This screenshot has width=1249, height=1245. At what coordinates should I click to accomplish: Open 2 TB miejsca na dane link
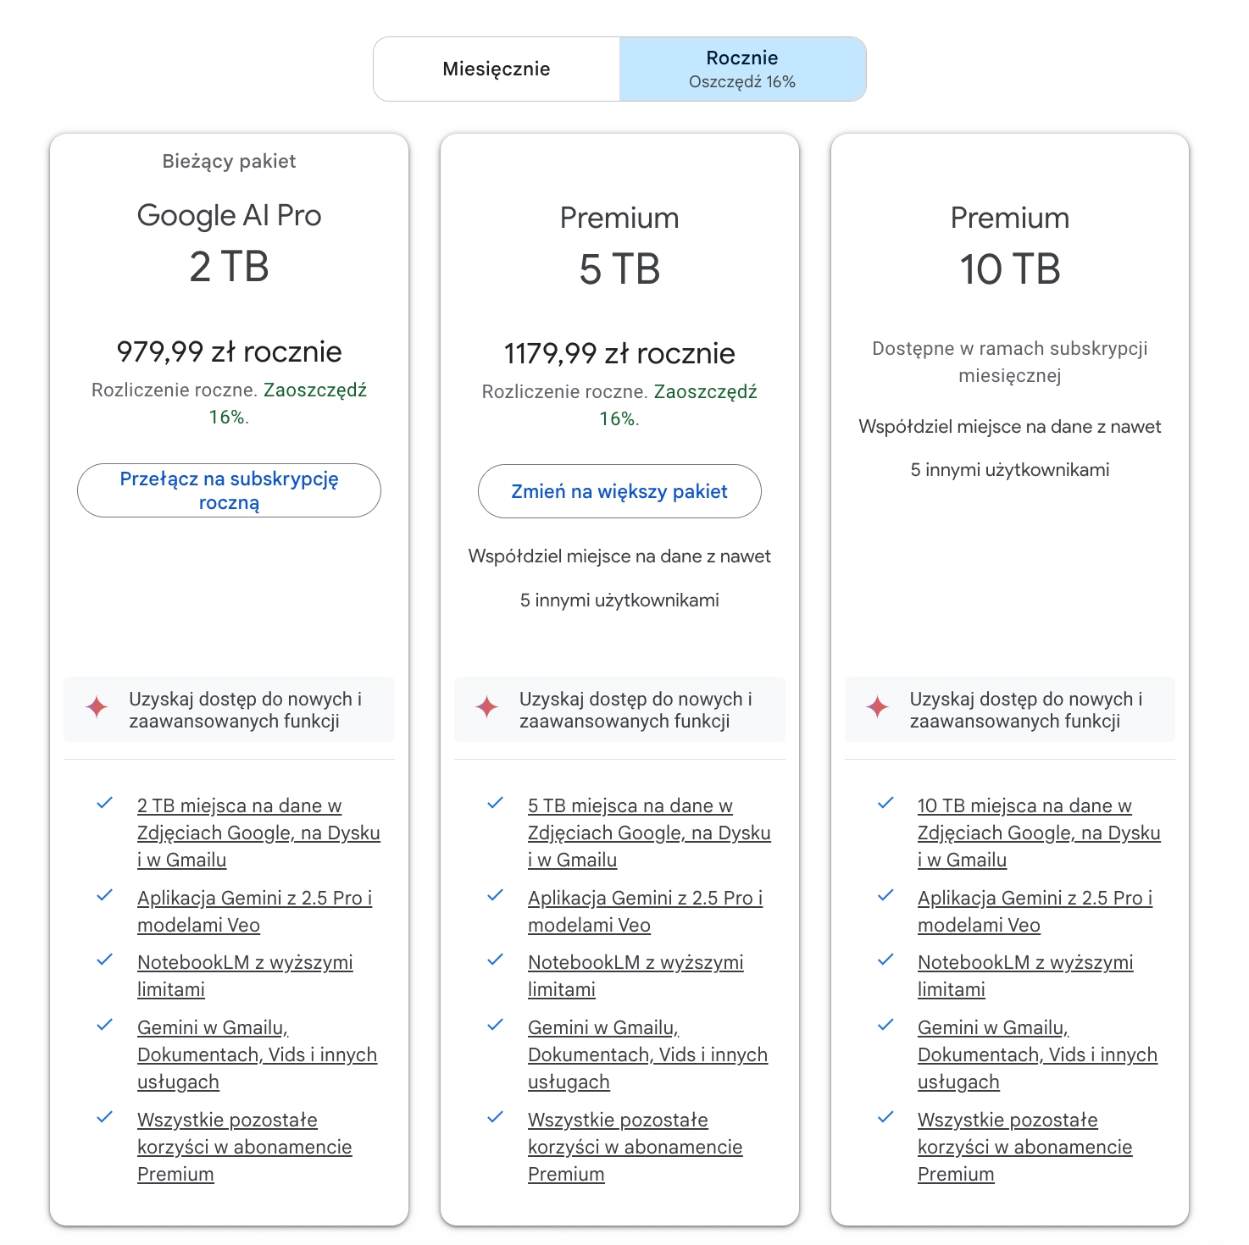tap(258, 833)
